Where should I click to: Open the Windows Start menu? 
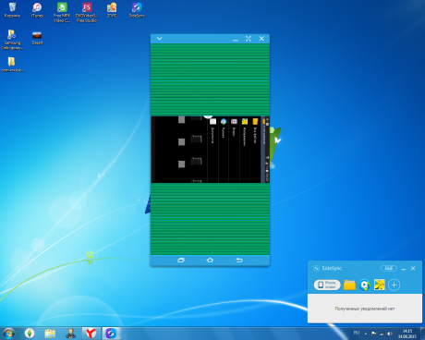click(x=9, y=334)
